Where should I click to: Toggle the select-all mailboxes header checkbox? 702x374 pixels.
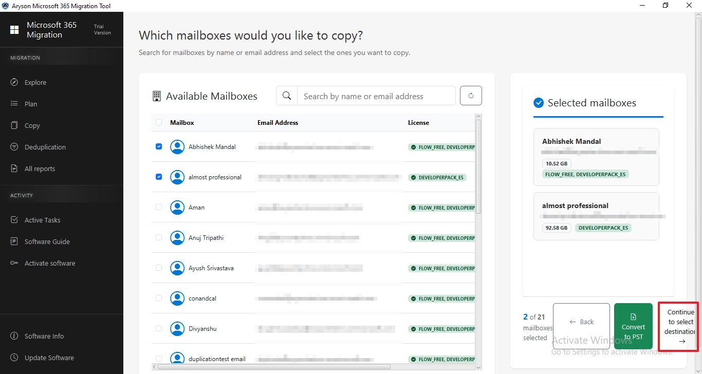coord(159,122)
